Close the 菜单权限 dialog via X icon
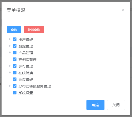The image size is (132, 117). (123, 10)
